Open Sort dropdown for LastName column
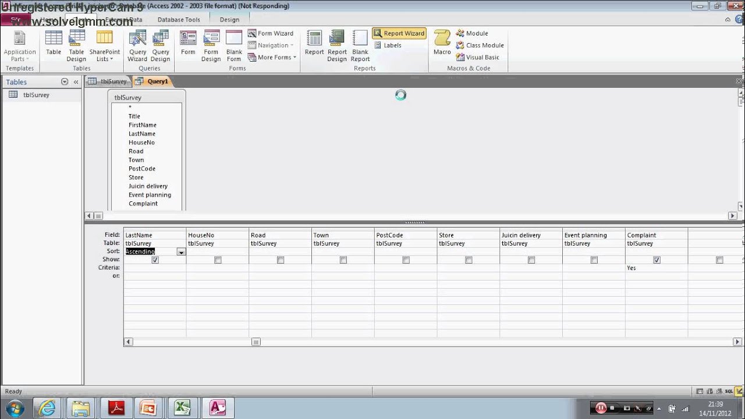Screen dimensions: 745x419 [181, 252]
